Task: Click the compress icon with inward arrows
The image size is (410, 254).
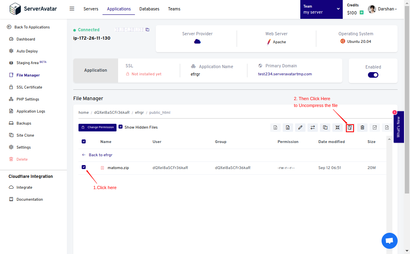Action: 338,127
